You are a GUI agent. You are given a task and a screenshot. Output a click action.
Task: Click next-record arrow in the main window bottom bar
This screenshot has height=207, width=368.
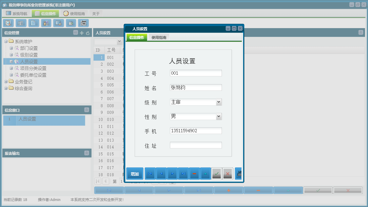pos(169,190)
